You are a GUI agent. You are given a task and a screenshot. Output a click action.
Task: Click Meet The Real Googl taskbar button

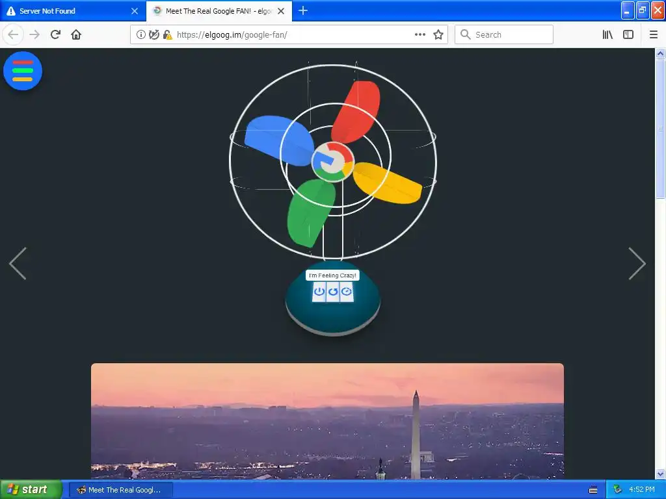121,490
